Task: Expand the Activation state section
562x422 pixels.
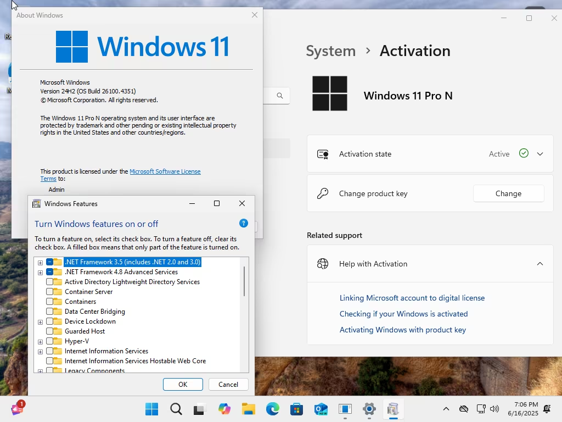Action: tap(540, 154)
